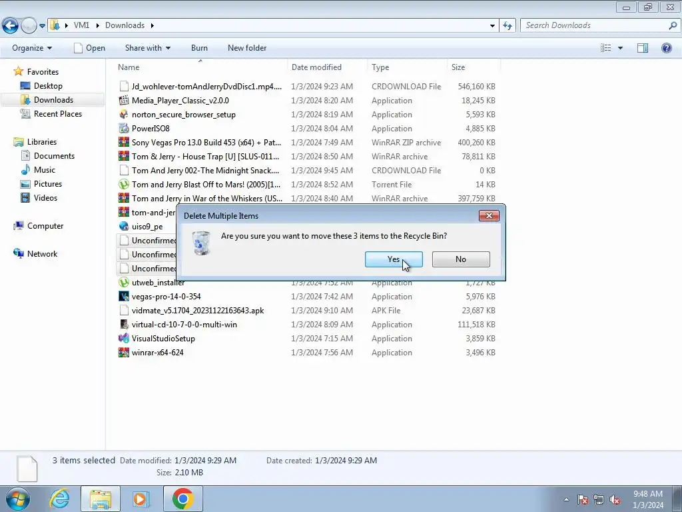Select Network in the navigation pane

click(42, 254)
